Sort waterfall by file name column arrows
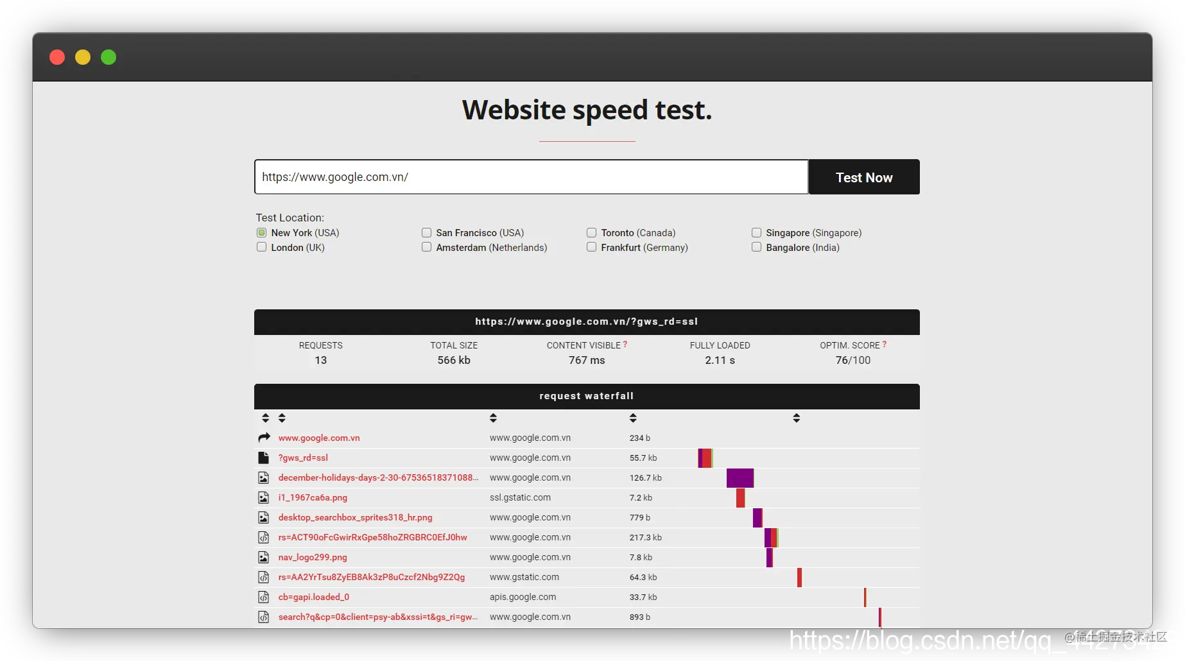Screen dimensions: 1185x661 (x=282, y=418)
